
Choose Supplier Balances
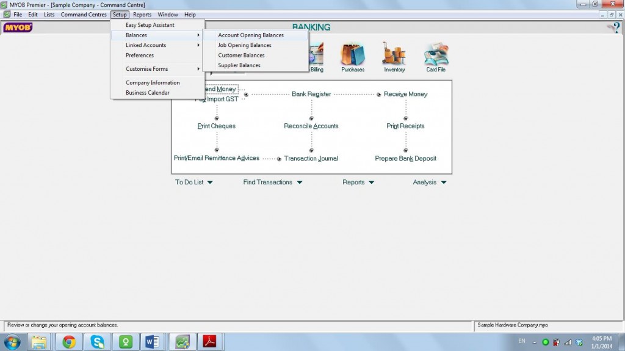click(256, 65)
